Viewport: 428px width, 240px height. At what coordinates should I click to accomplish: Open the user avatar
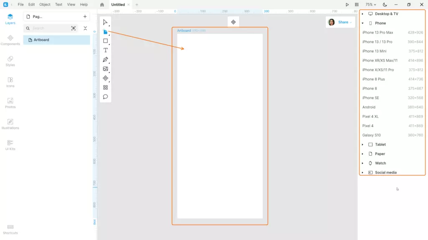point(331,22)
